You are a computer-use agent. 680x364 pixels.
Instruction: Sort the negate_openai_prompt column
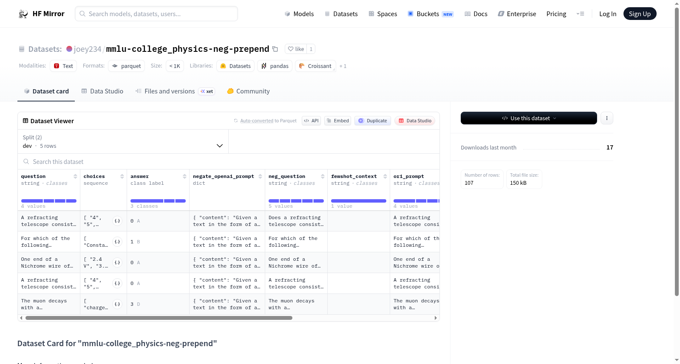click(260, 176)
